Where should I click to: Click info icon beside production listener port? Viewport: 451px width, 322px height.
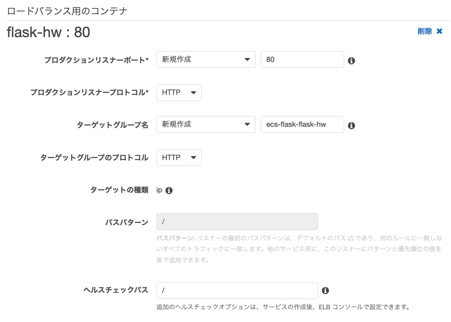point(351,60)
